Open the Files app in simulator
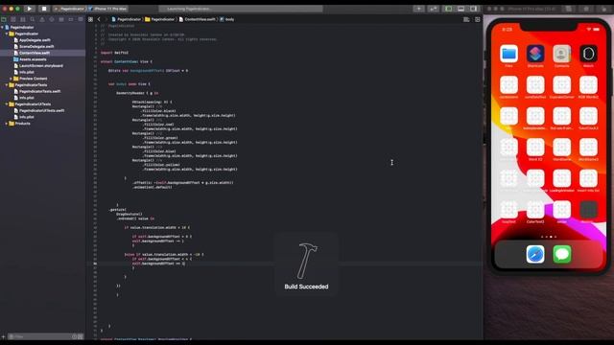The image size is (614, 345). (508, 54)
